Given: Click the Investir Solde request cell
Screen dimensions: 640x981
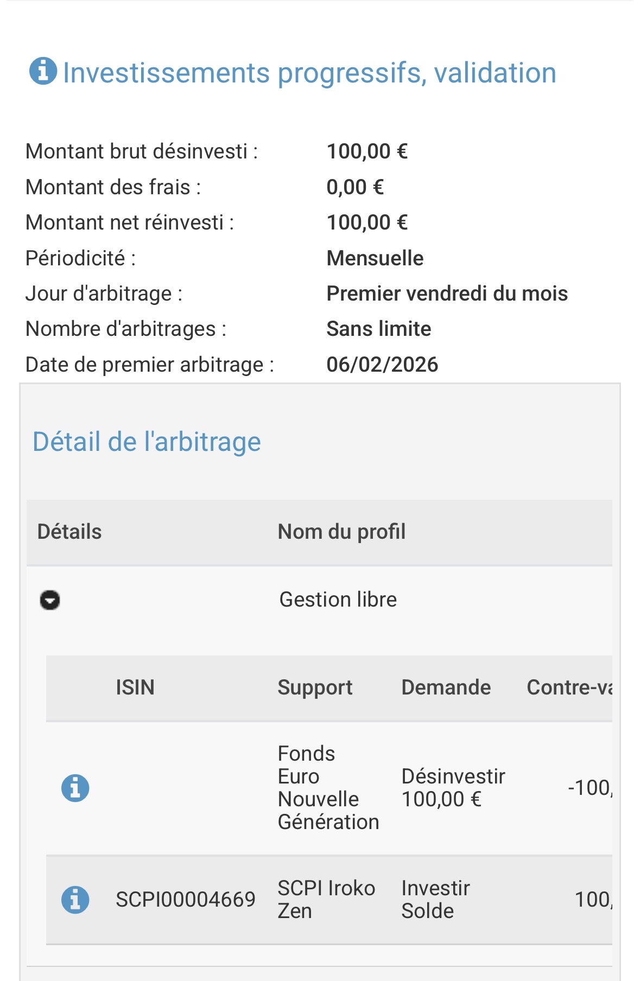Looking at the screenshot, I should 435,900.
